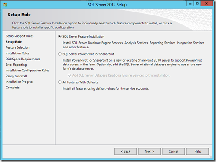Select the Feature Selection step

tap(18, 47)
